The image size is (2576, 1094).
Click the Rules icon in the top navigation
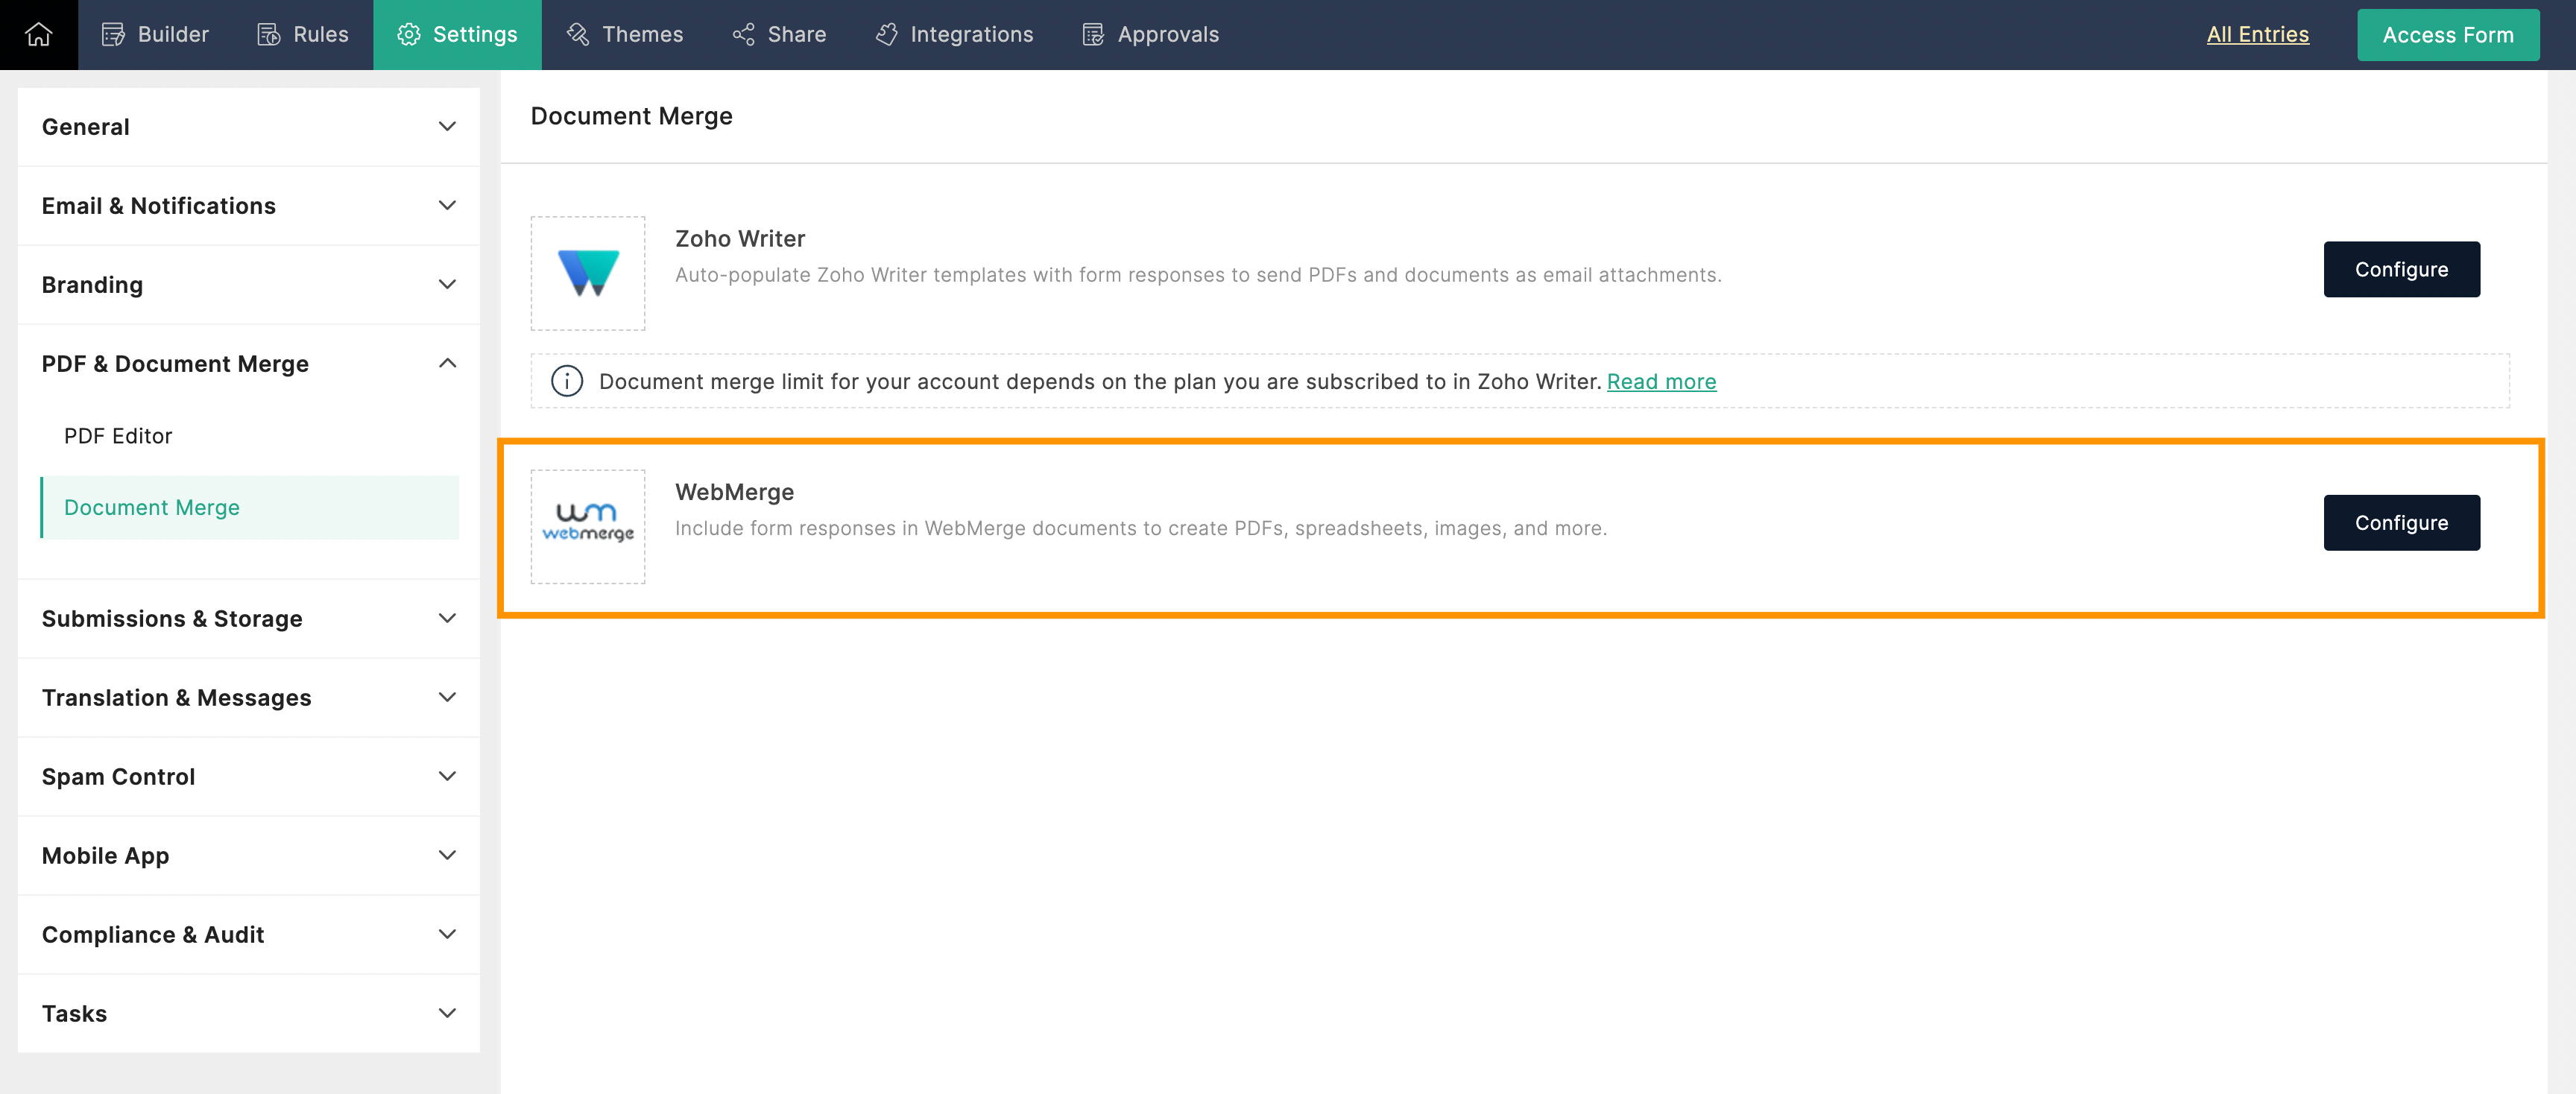click(x=268, y=34)
